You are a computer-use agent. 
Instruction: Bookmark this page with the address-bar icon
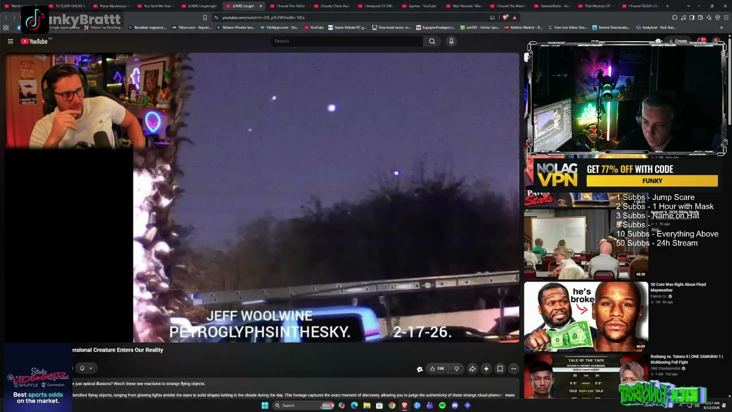[205, 18]
